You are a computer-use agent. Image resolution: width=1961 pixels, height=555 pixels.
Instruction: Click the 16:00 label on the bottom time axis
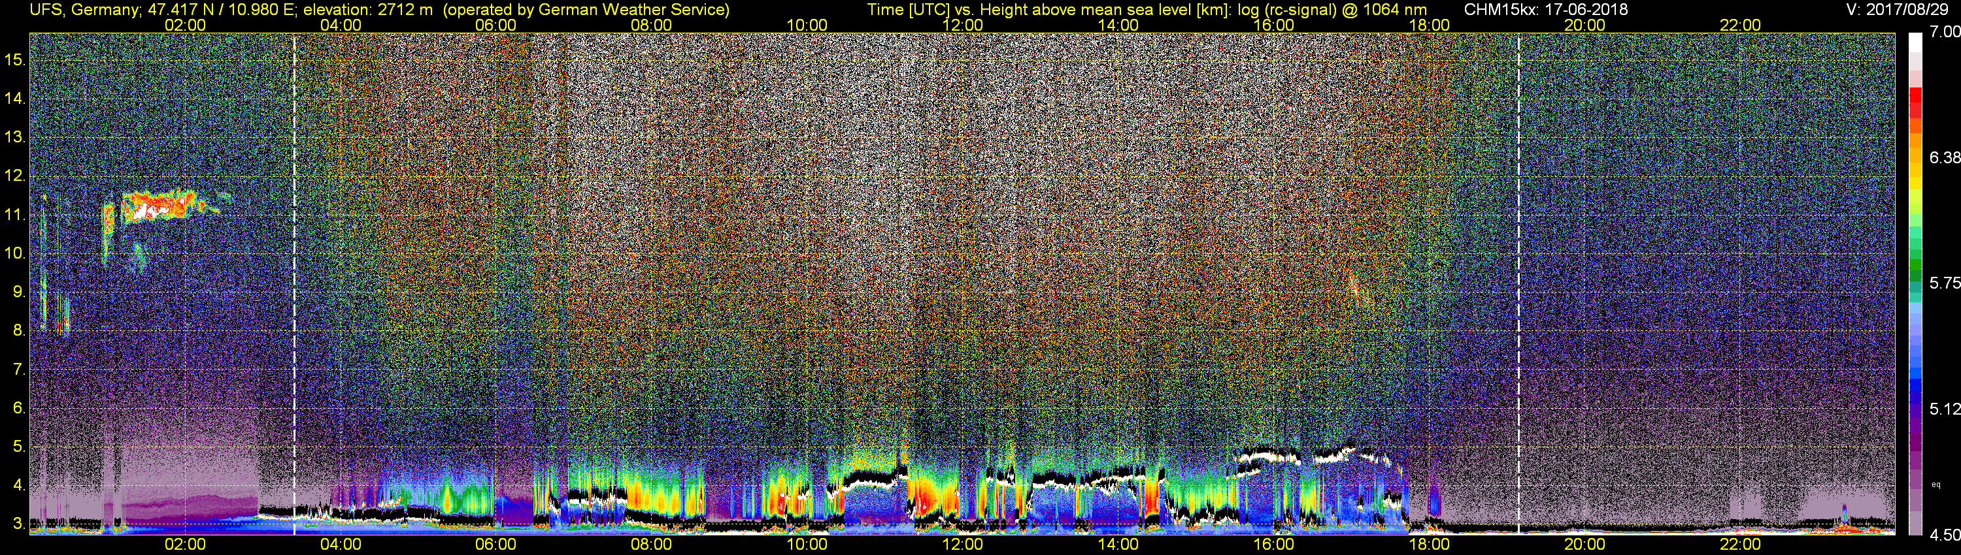(1273, 545)
